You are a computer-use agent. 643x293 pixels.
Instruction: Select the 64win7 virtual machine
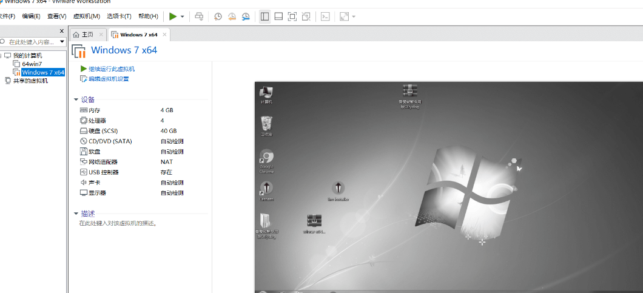tap(32, 64)
